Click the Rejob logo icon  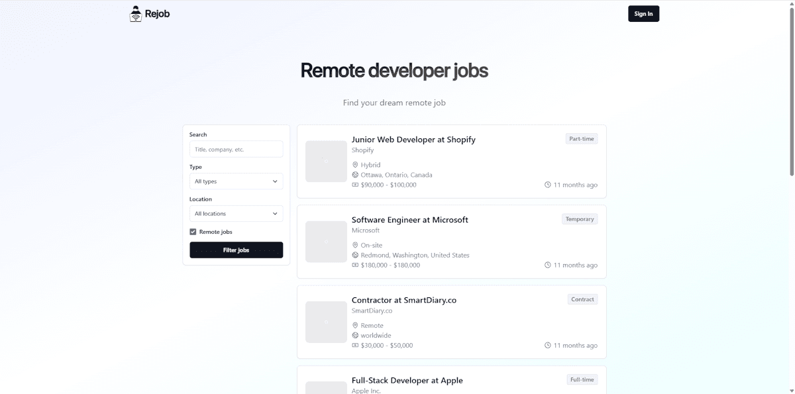pyautogui.click(x=136, y=14)
